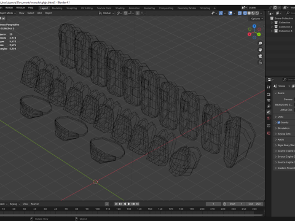Click the lock camera to view icon
Screen dimensions: 295x221
[x=260, y=63]
